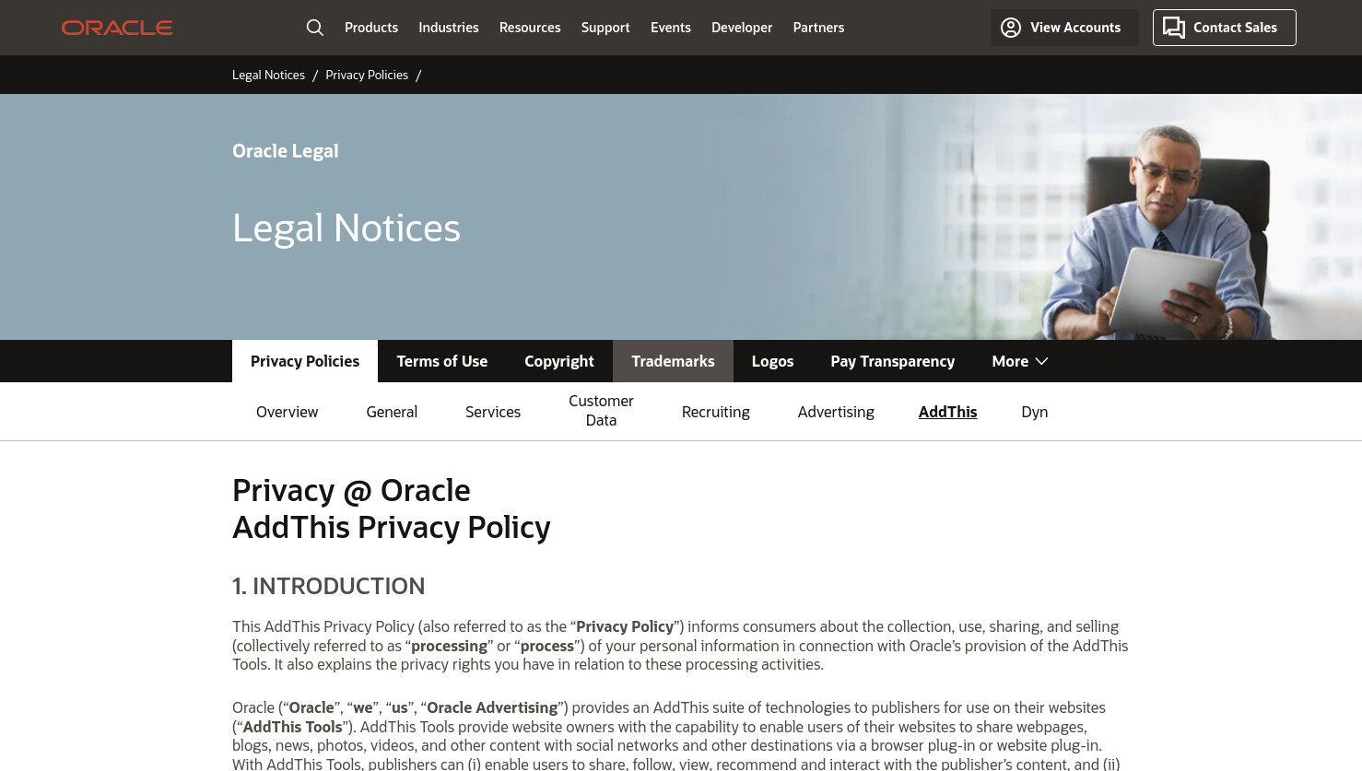Open the Support menu
The image size is (1362, 771).
click(605, 28)
